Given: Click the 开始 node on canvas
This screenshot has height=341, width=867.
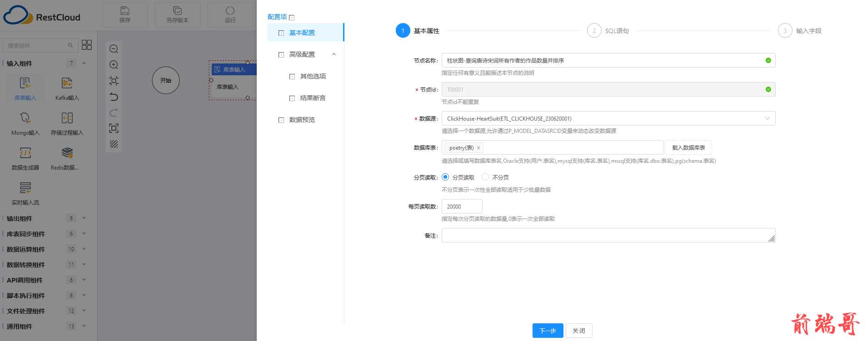Looking at the screenshot, I should click(x=166, y=80).
